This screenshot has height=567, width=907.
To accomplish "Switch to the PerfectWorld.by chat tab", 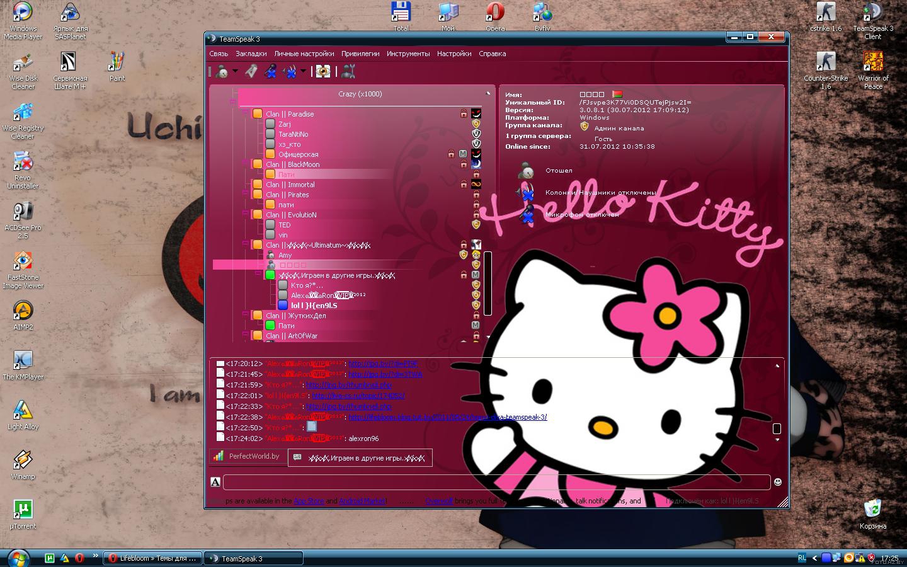I will pyautogui.click(x=248, y=456).
